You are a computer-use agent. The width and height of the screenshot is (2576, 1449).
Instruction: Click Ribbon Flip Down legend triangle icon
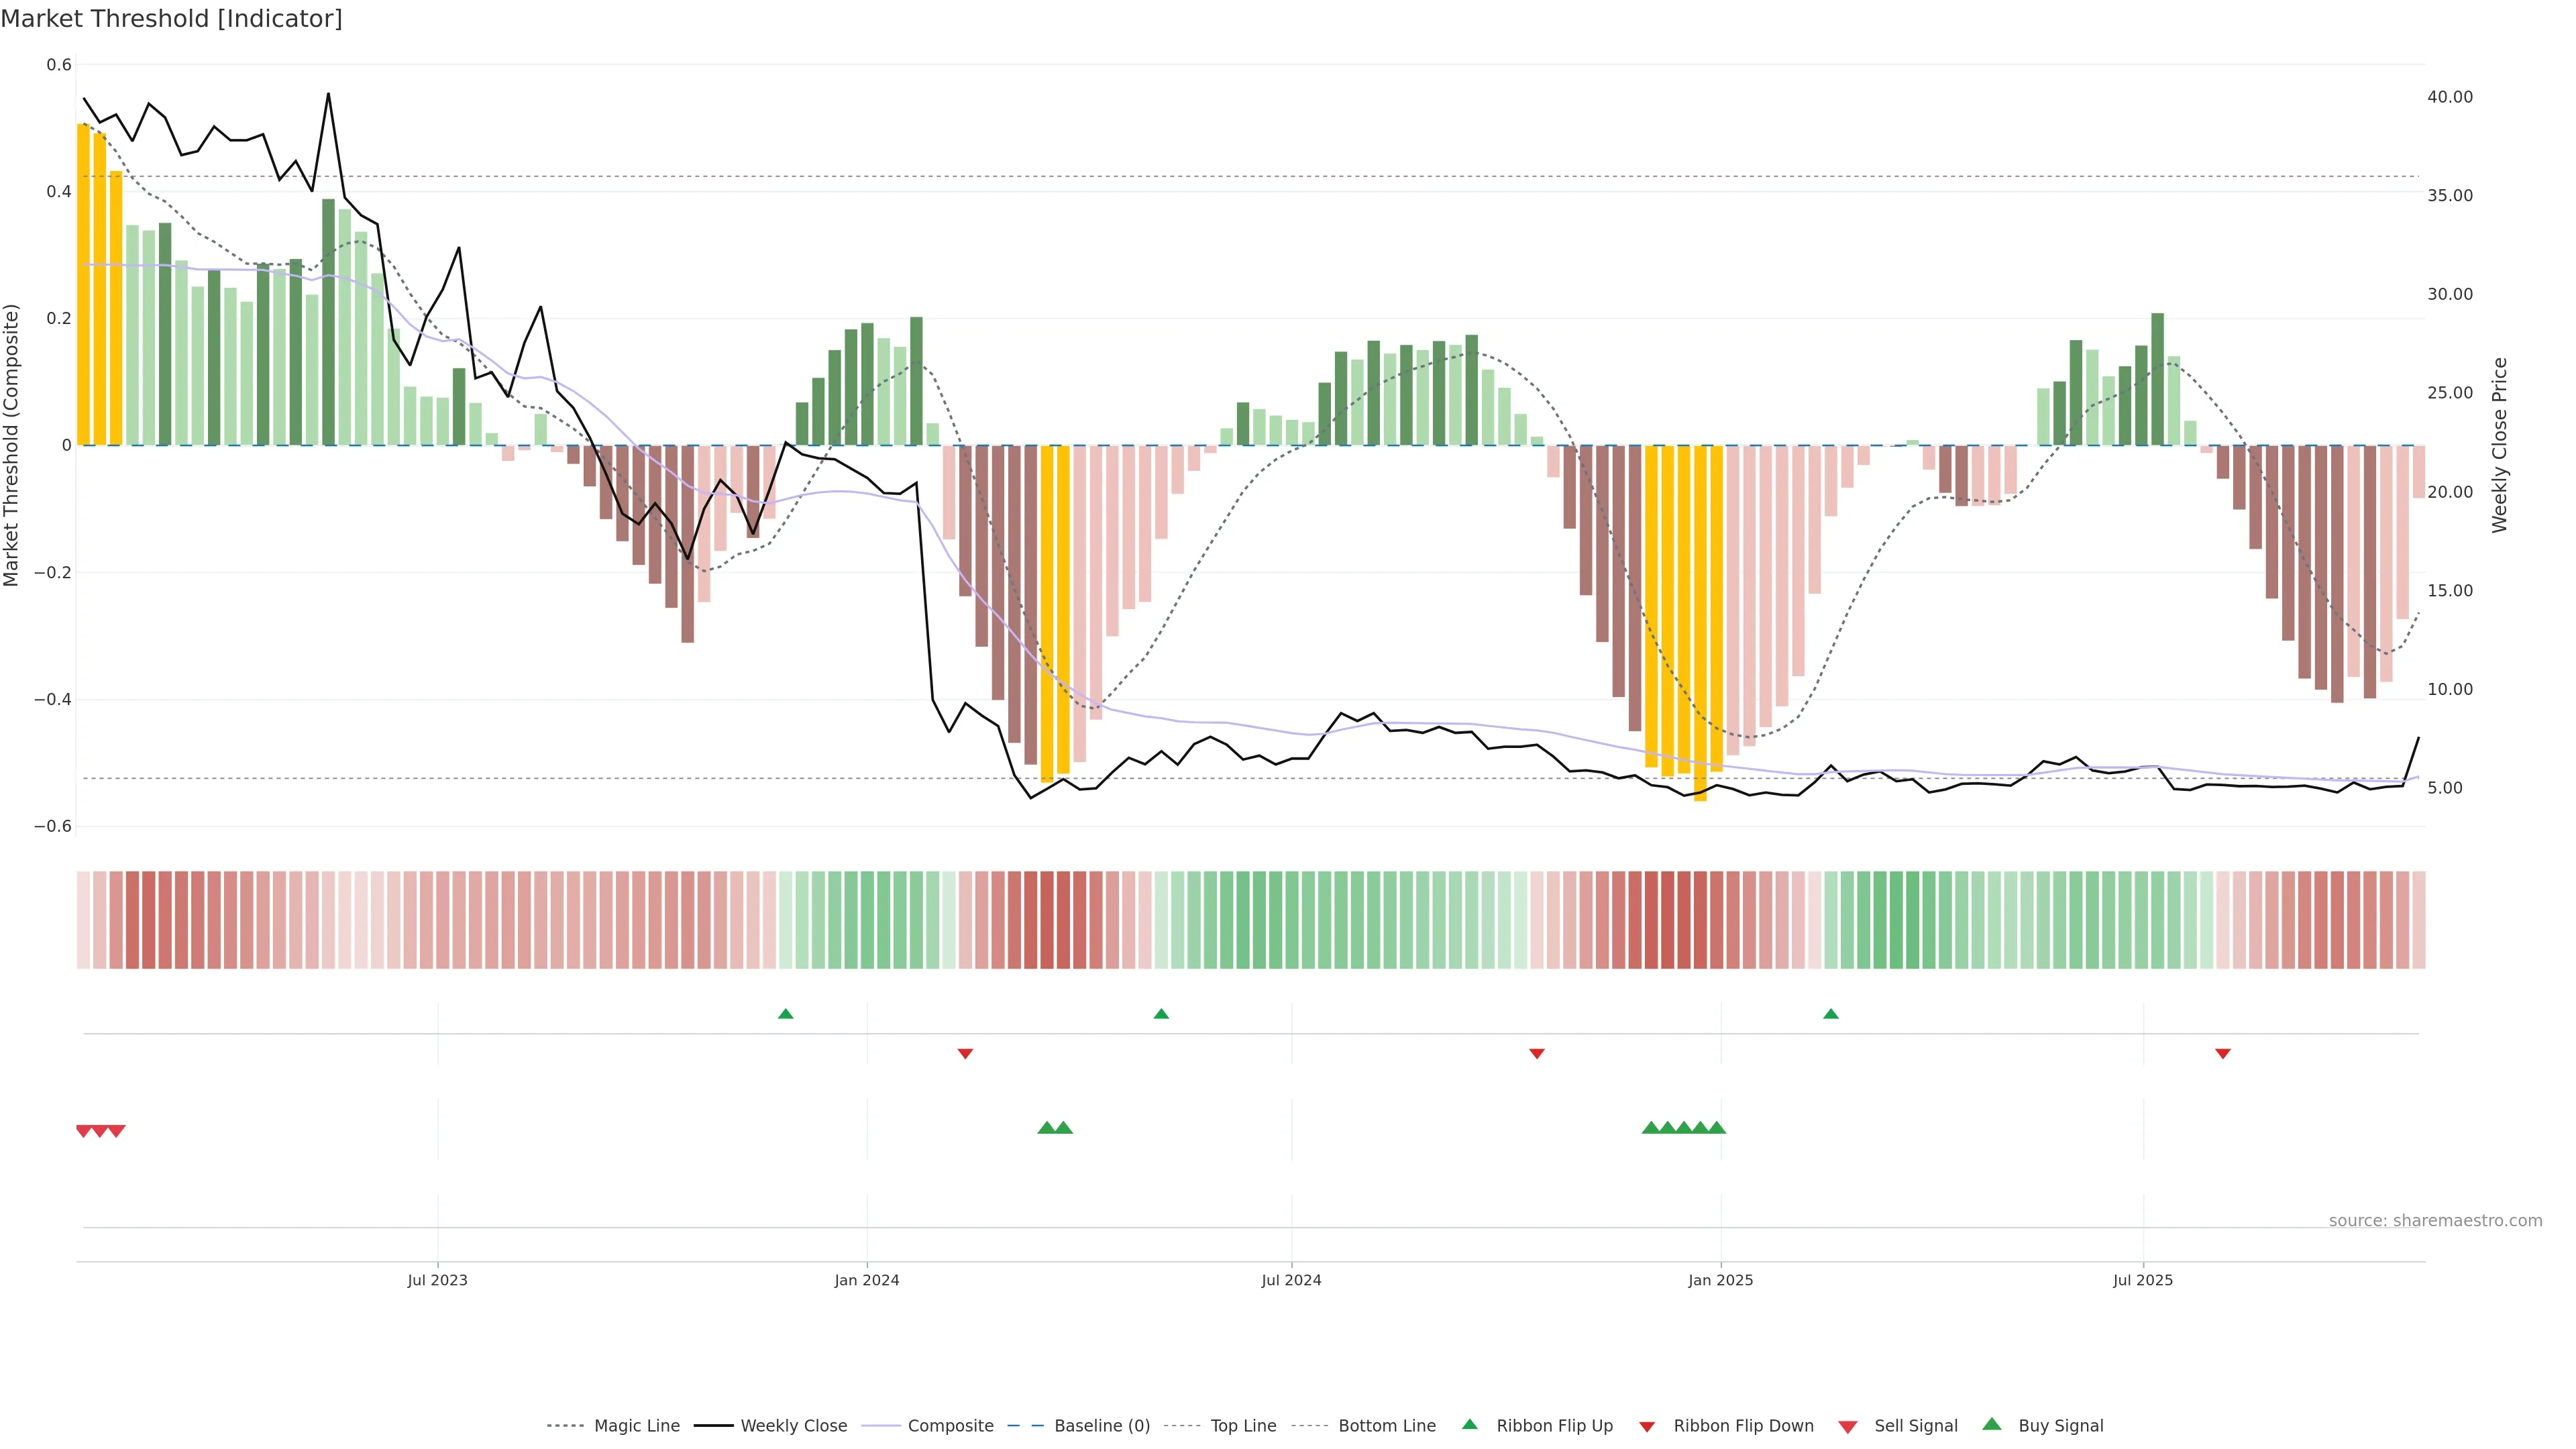[1646, 1427]
